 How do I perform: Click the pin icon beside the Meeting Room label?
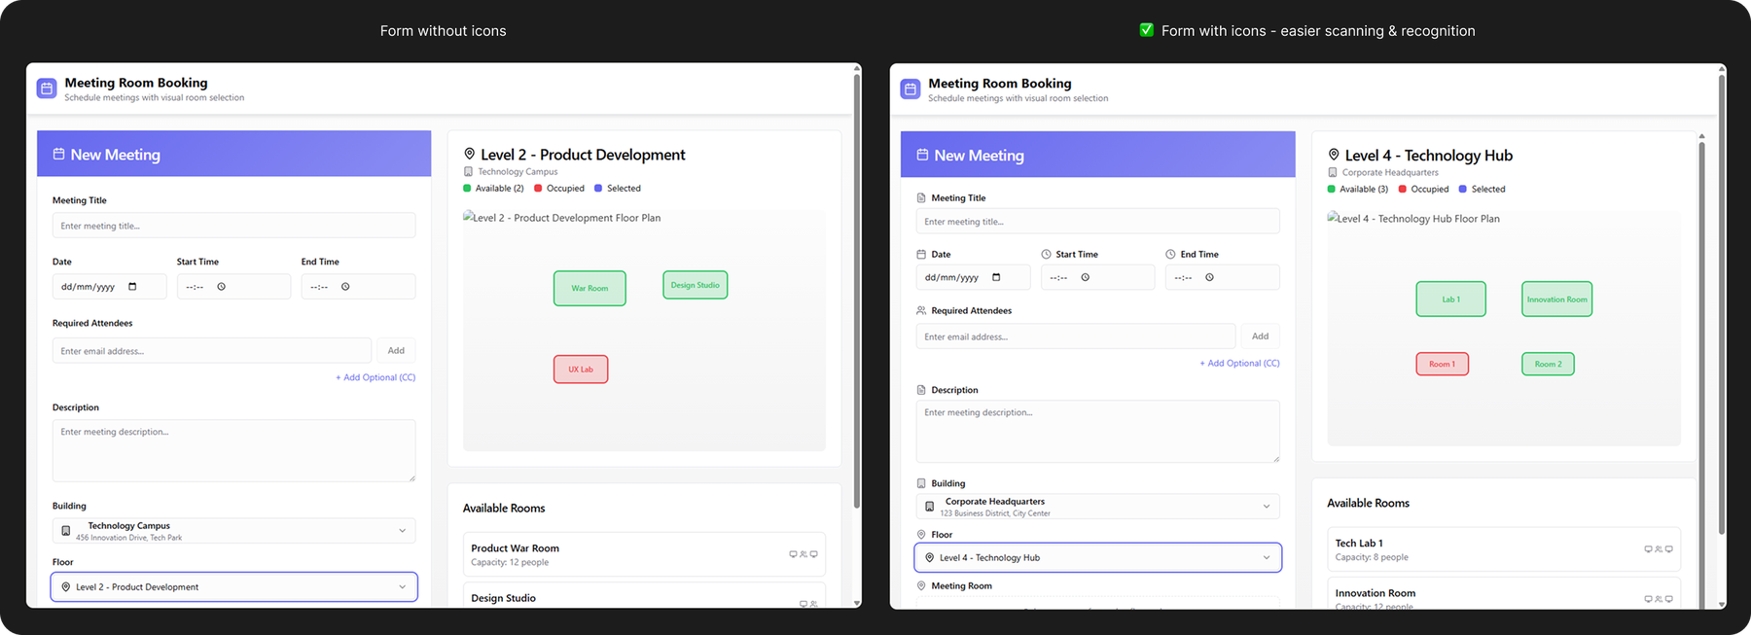tap(921, 586)
